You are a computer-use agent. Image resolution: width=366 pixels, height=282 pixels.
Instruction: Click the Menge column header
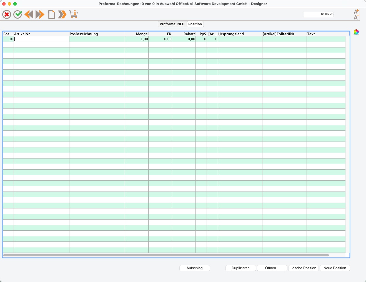[137, 34]
